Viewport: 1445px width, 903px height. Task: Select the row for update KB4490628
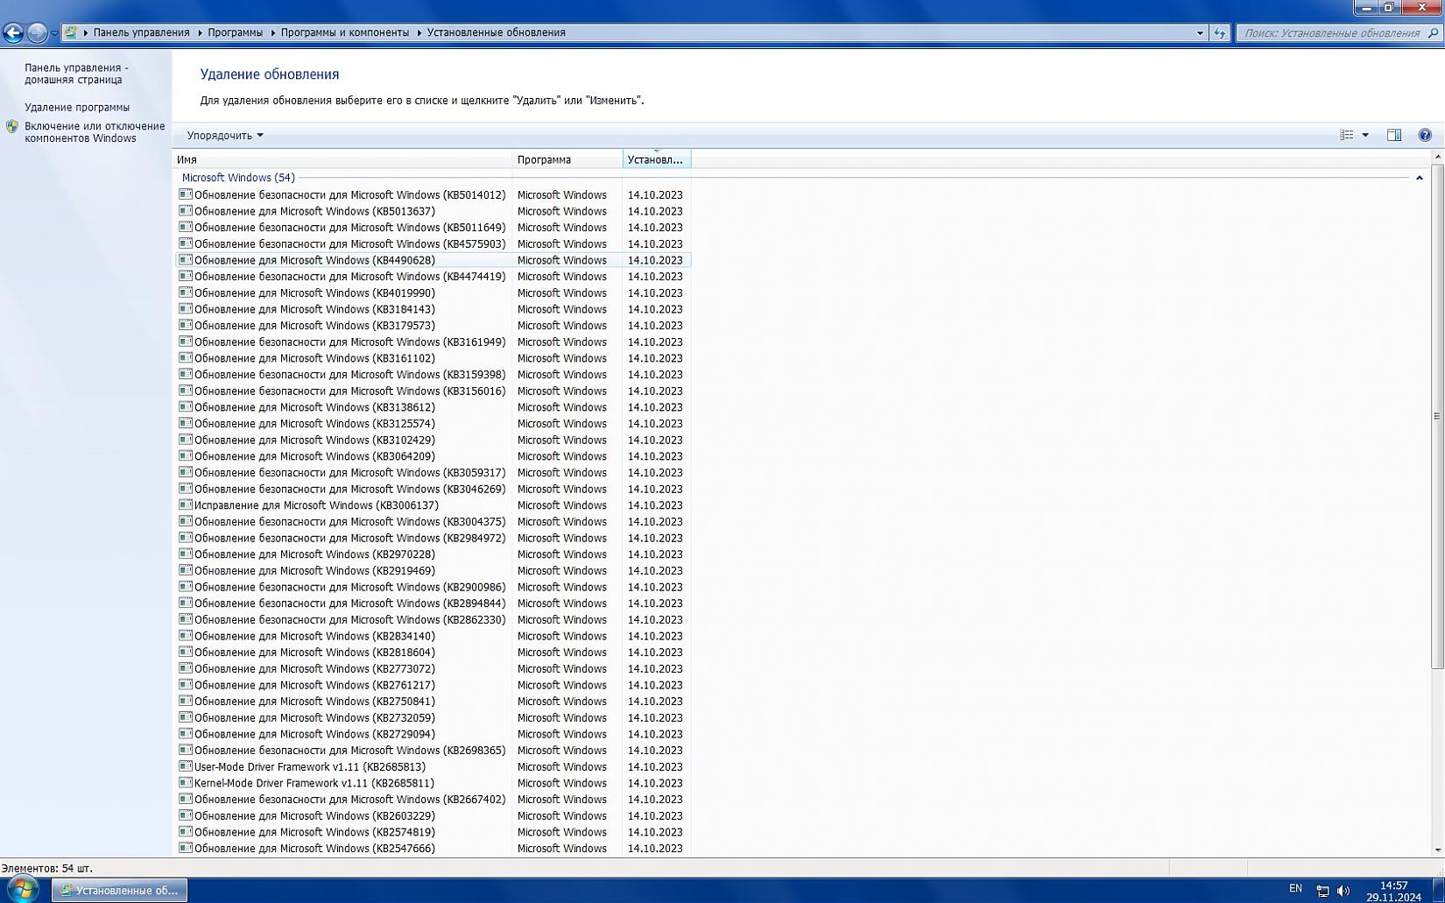pos(433,260)
